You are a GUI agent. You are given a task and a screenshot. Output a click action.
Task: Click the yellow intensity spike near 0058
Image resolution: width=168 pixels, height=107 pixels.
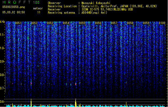[126, 104]
